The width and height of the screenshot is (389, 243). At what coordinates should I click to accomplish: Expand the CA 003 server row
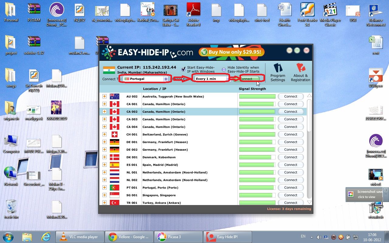105,119
